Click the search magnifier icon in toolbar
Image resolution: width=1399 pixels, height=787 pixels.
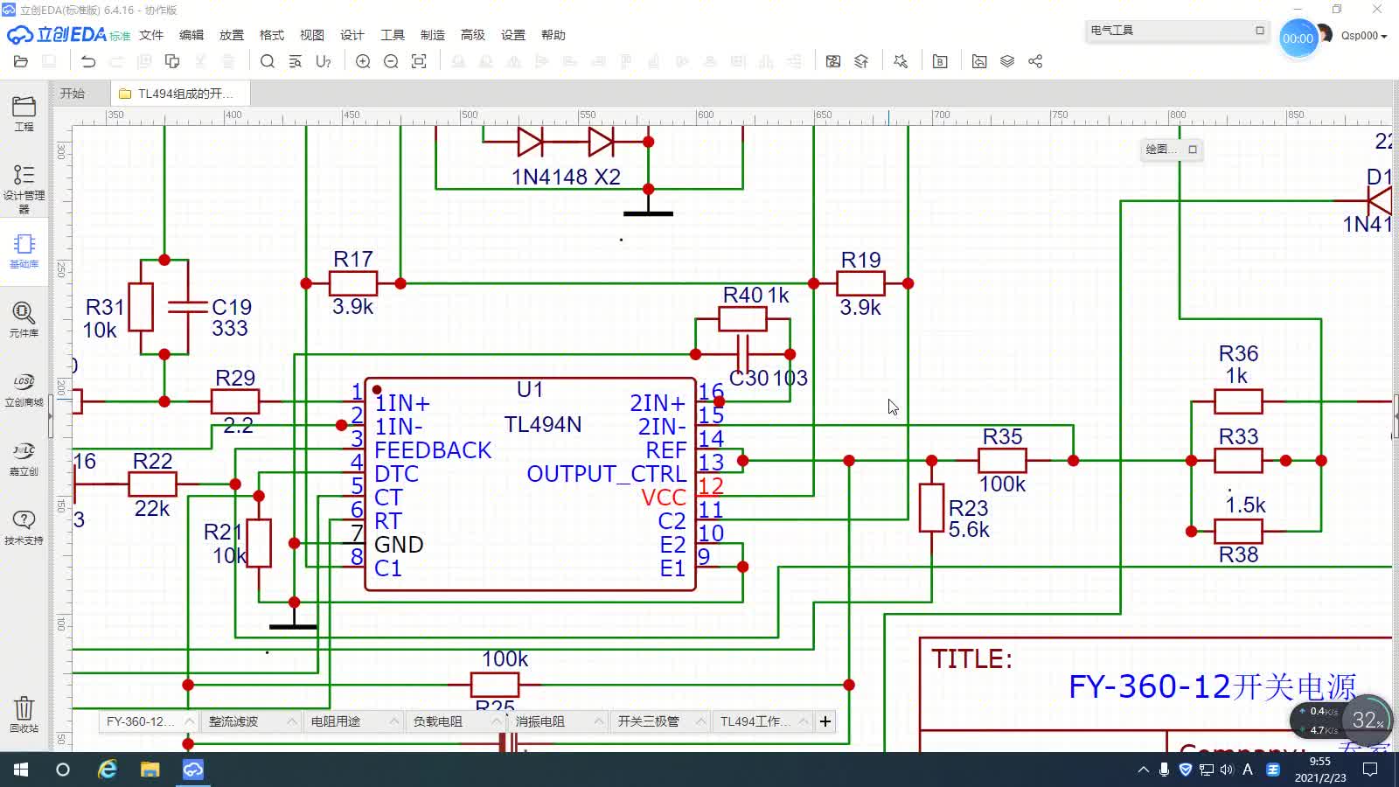[268, 61]
